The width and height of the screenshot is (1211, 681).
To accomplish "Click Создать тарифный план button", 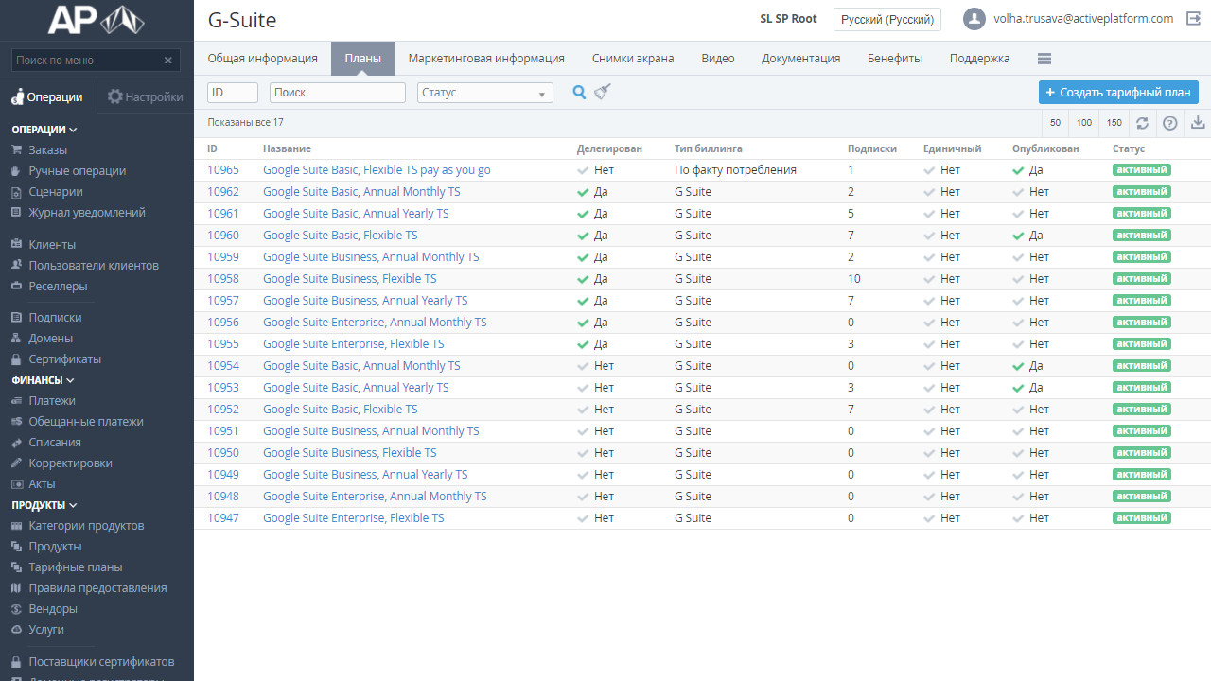I will click(1119, 93).
